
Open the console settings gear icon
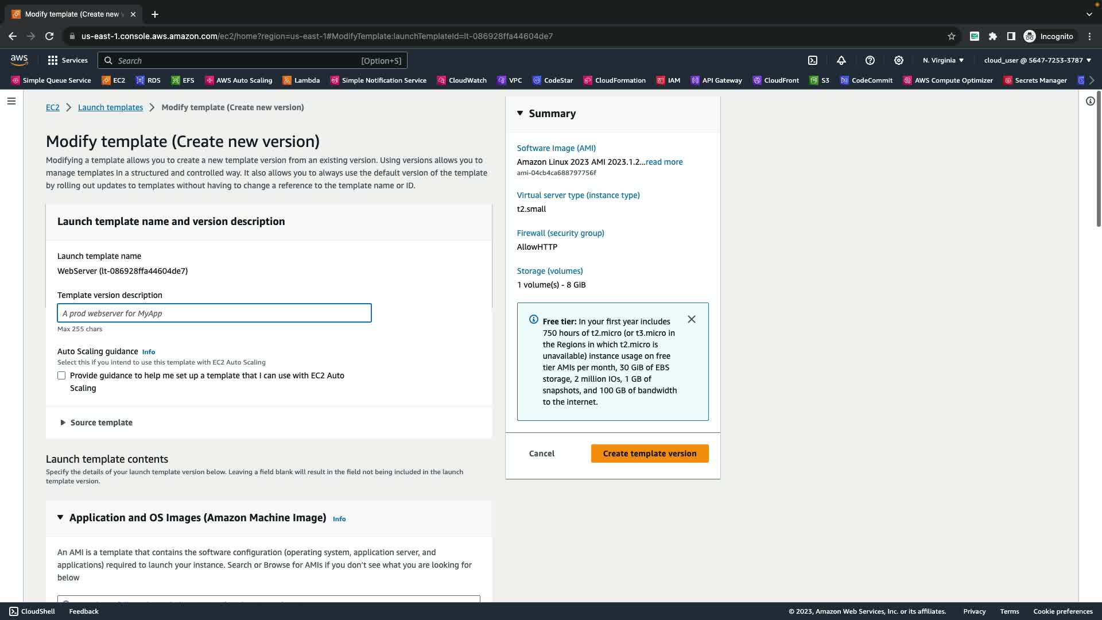899,60
